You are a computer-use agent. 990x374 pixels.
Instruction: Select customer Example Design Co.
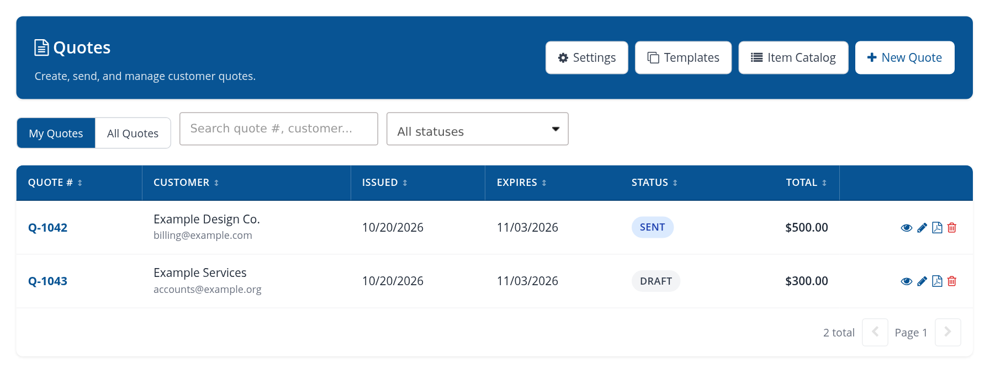207,219
